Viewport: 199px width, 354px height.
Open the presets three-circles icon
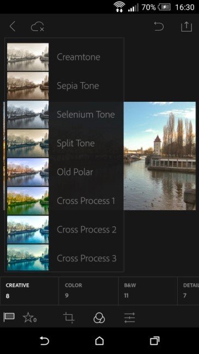click(x=99, y=318)
